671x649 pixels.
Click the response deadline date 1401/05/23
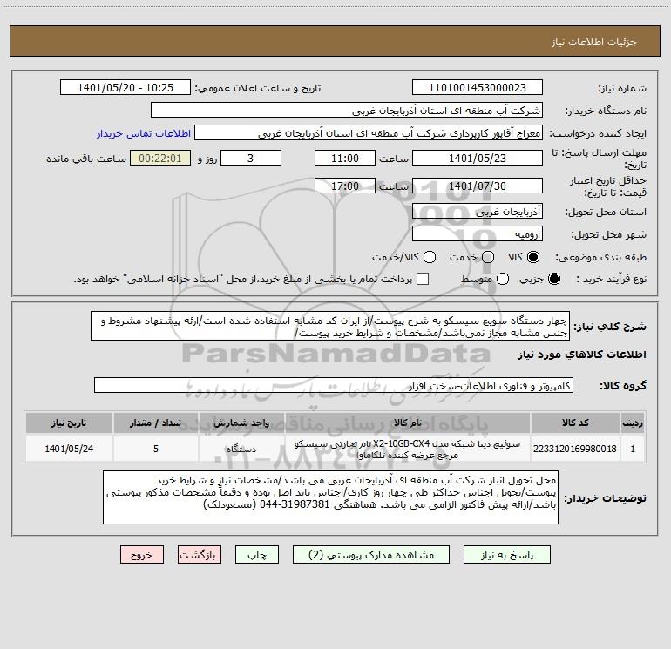pyautogui.click(x=478, y=158)
